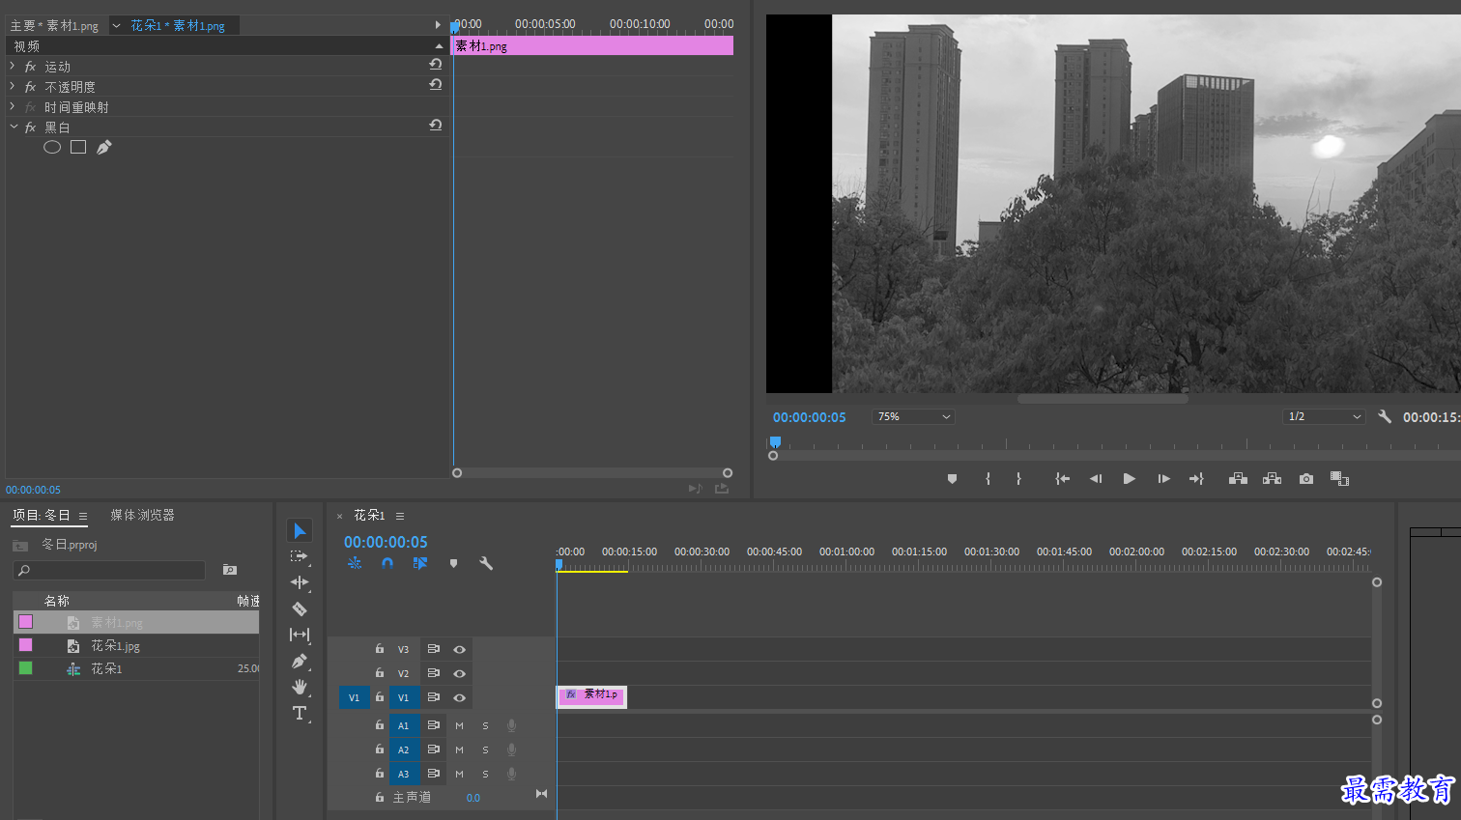Add marker in Program Monitor
The image size is (1461, 820).
[952, 479]
